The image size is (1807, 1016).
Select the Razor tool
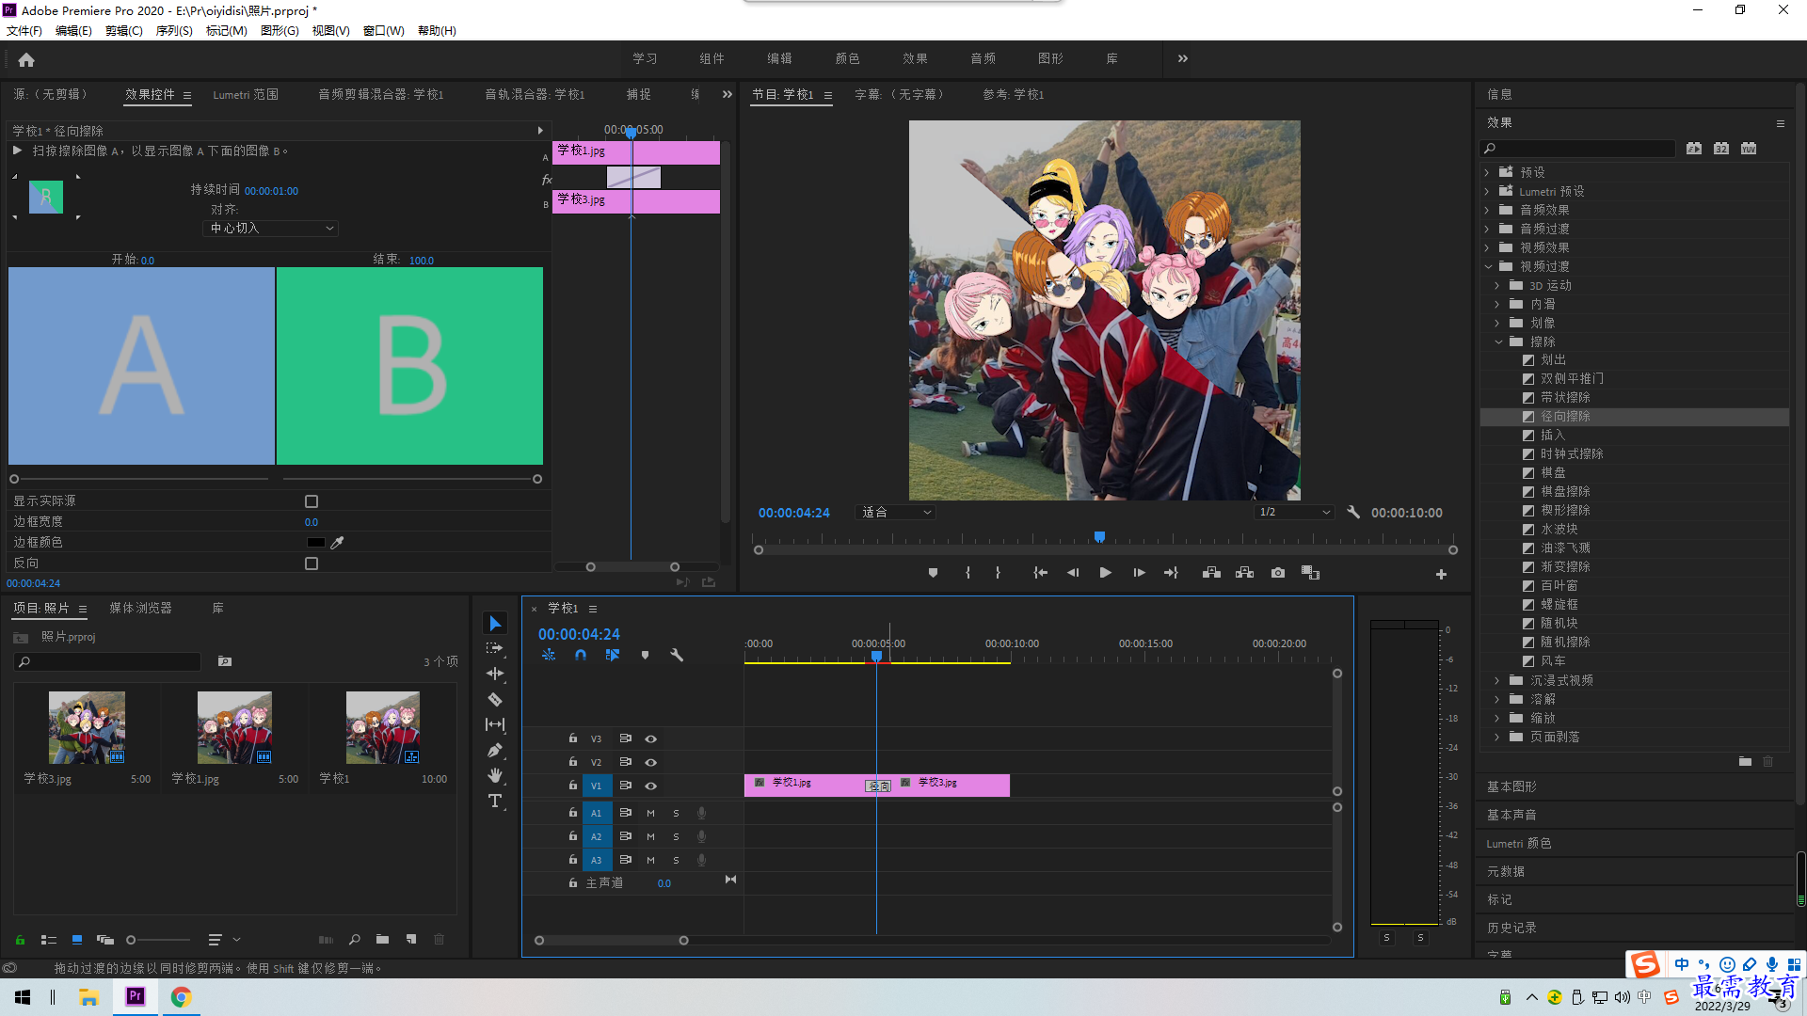click(x=495, y=699)
